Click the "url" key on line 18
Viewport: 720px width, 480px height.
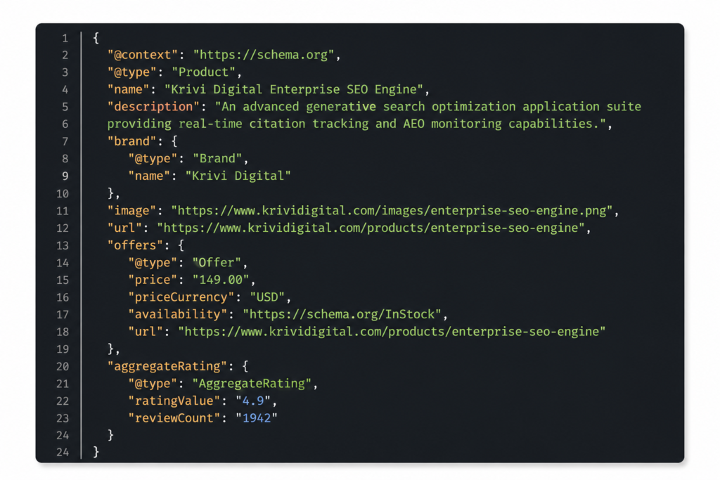[146, 332]
